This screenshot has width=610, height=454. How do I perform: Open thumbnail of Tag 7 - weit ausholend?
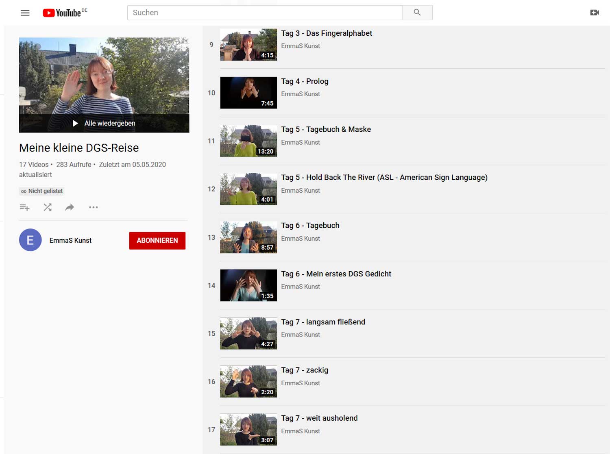tap(248, 430)
